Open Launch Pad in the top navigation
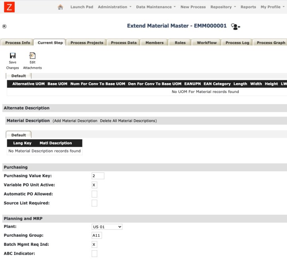The image size is (287, 259). point(82,7)
